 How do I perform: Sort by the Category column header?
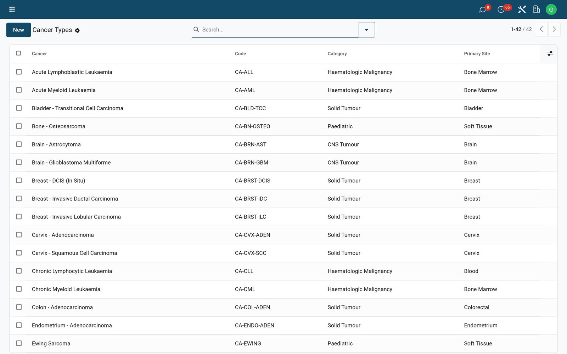pyautogui.click(x=337, y=54)
